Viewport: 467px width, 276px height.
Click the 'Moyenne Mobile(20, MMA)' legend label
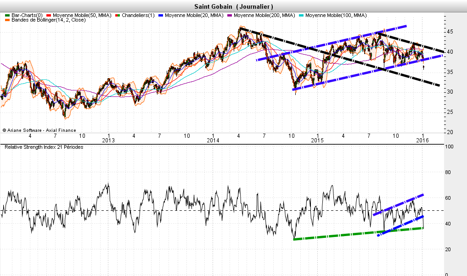coord(194,15)
